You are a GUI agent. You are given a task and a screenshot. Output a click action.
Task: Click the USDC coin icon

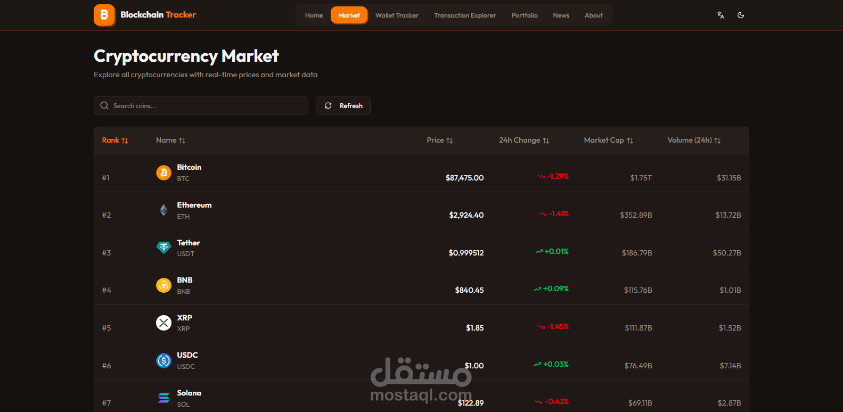coord(163,360)
